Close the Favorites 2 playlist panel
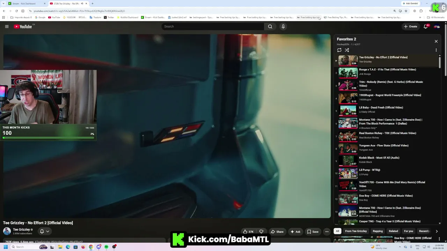447x251 pixels. (x=436, y=41)
